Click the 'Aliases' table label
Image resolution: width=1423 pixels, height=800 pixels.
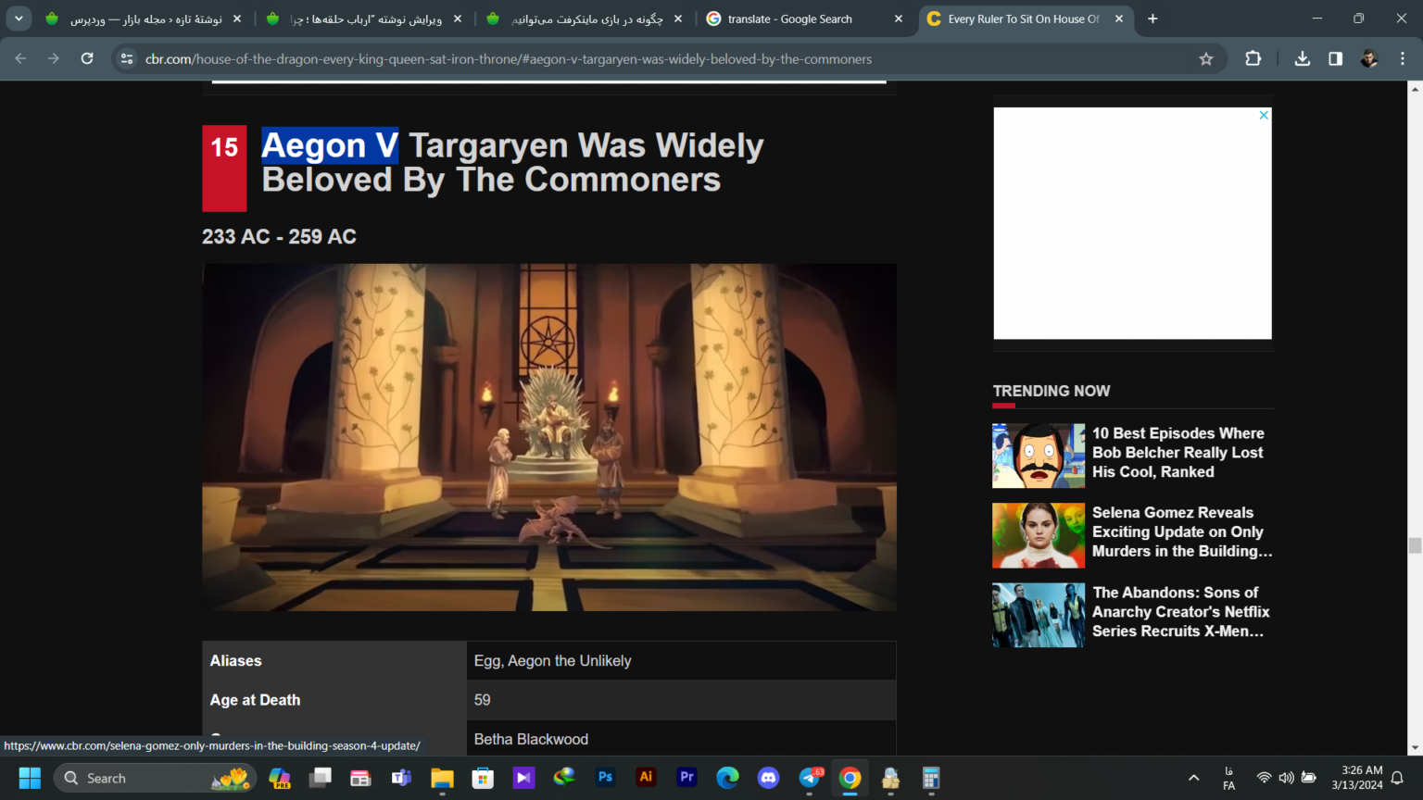235,661
